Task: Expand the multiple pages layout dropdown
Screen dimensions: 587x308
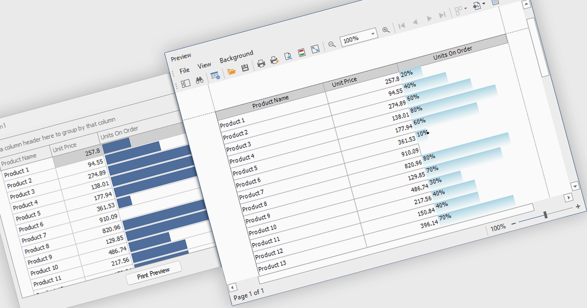Action: pyautogui.click(x=467, y=8)
